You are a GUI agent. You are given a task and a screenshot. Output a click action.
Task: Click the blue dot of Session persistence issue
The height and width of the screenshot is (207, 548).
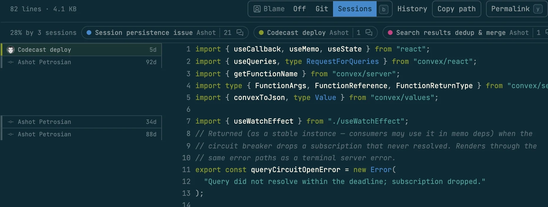pos(89,33)
